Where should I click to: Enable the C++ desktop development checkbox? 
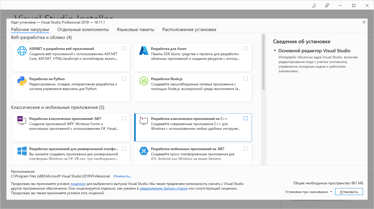246,118
